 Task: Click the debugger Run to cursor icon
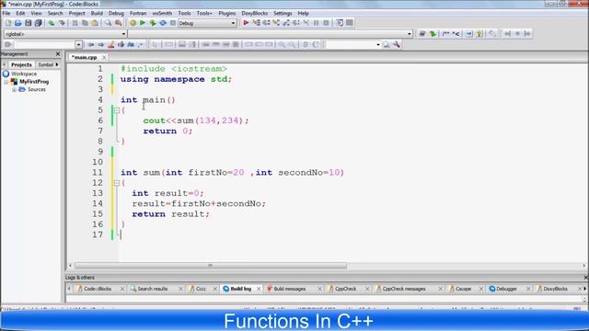coord(256,23)
